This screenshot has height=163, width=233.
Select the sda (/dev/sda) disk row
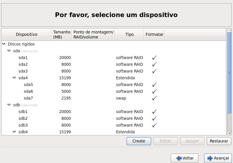[x=114, y=51]
